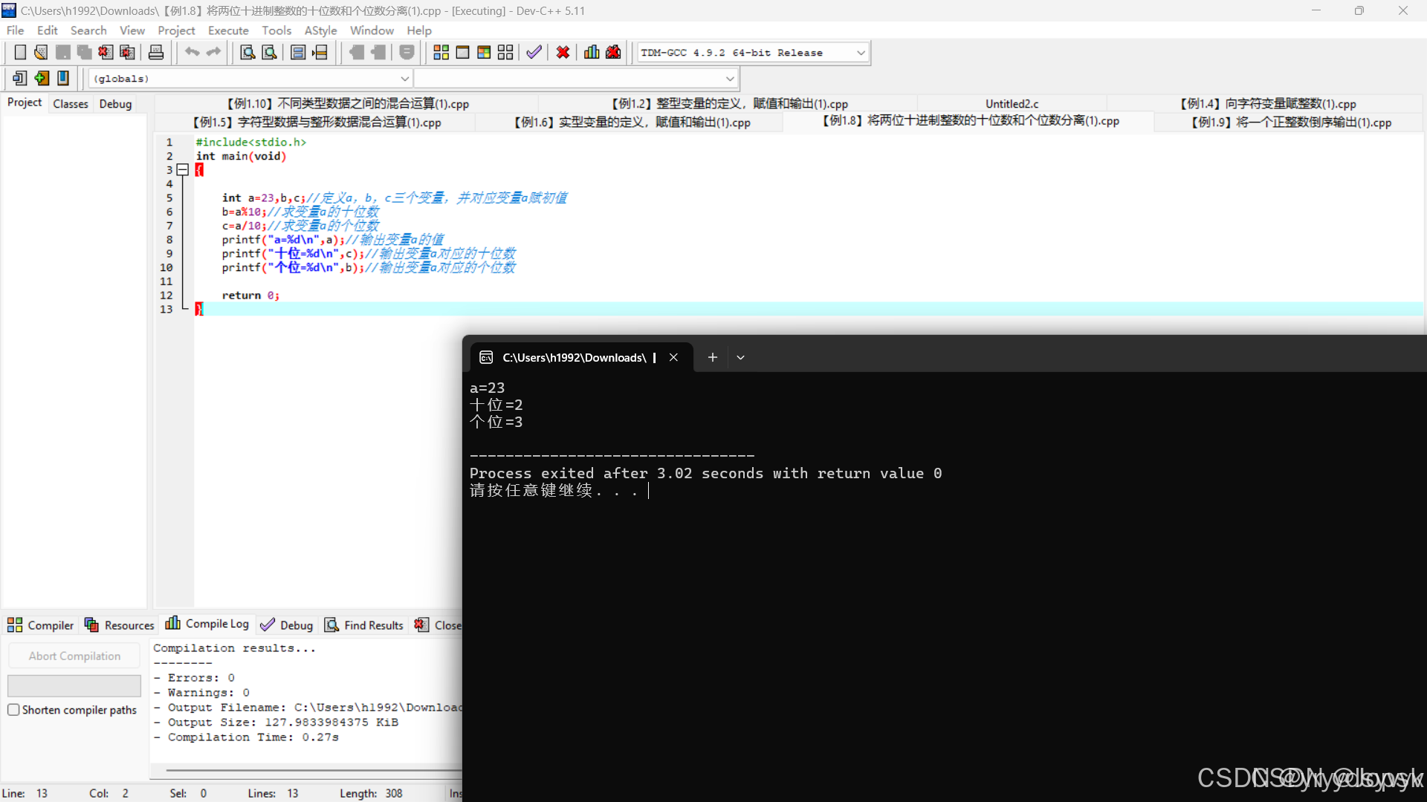
Task: Click the Print toolbar icon
Action: click(156, 52)
